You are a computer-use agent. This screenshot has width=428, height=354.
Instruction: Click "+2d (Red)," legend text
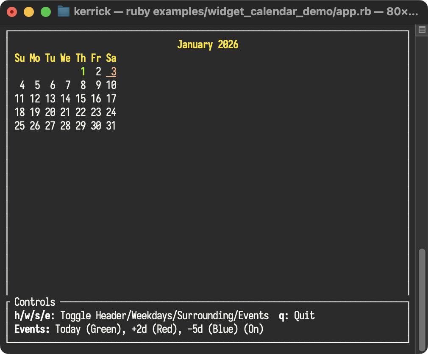(156, 329)
